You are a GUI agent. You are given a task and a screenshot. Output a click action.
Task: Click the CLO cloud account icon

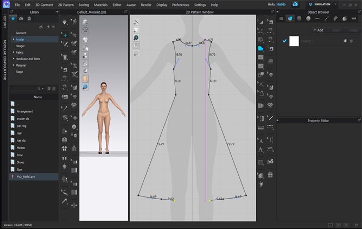point(295,4)
